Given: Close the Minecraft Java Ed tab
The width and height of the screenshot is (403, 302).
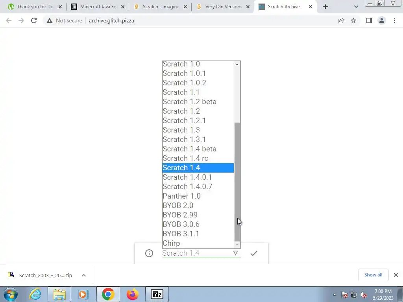Looking at the screenshot, I should click(123, 7).
